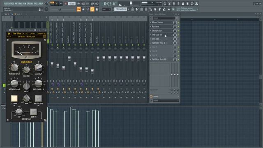The image size is (263, 148).
Task: Click the cytomic logo on The Glue
Action: coord(26,62)
